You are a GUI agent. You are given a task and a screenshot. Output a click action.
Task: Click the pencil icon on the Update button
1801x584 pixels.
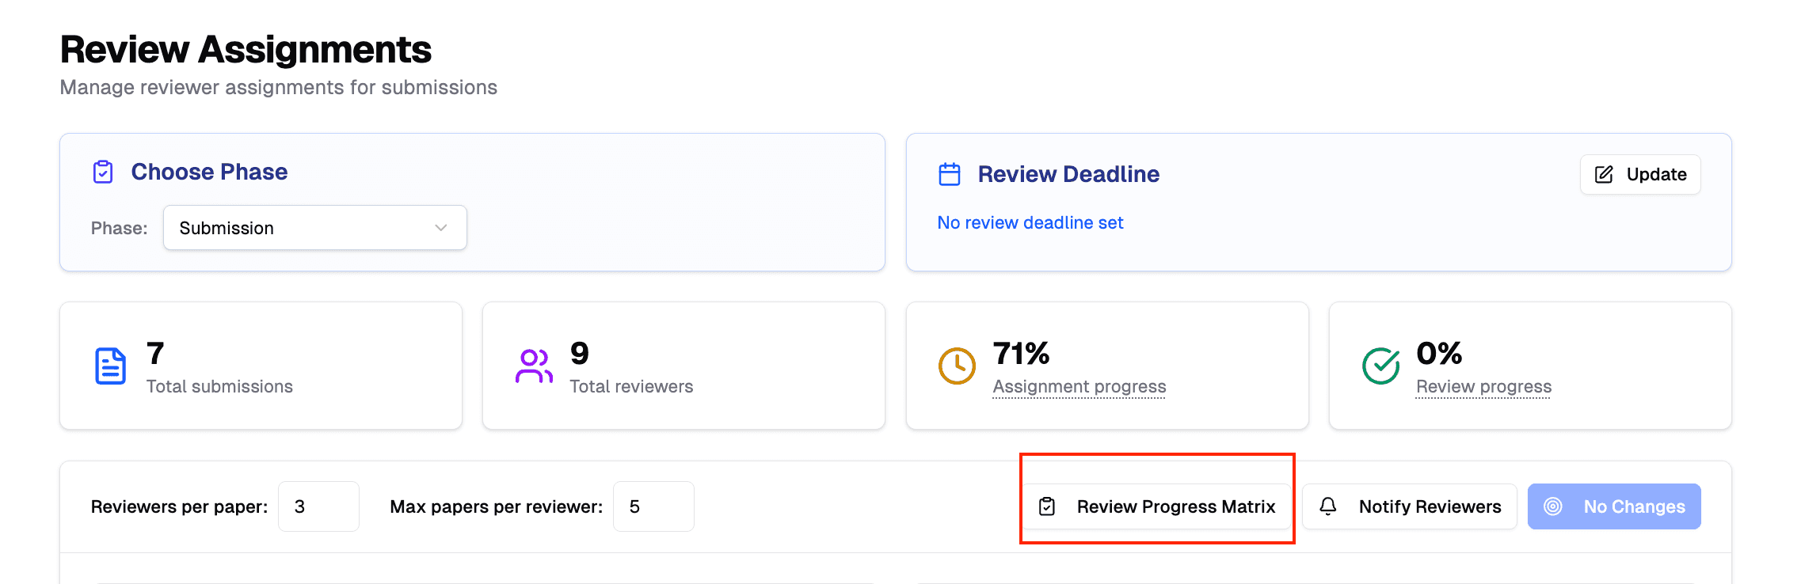(x=1603, y=174)
